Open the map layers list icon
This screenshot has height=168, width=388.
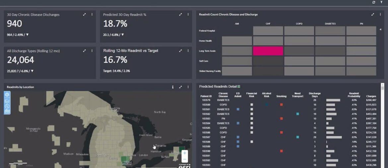tap(7, 101)
